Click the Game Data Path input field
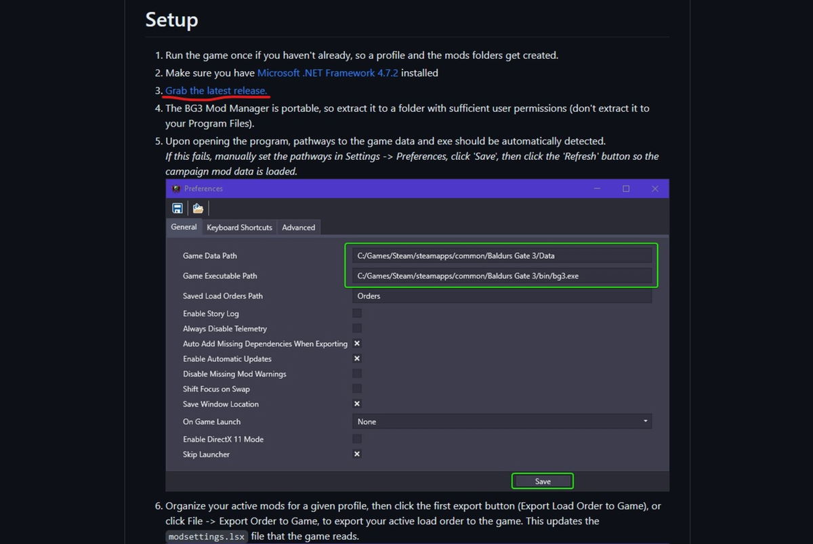 click(x=501, y=255)
